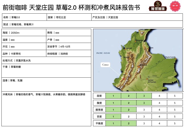Click the pink round seal badge
The image size is (184, 128).
point(174,6)
